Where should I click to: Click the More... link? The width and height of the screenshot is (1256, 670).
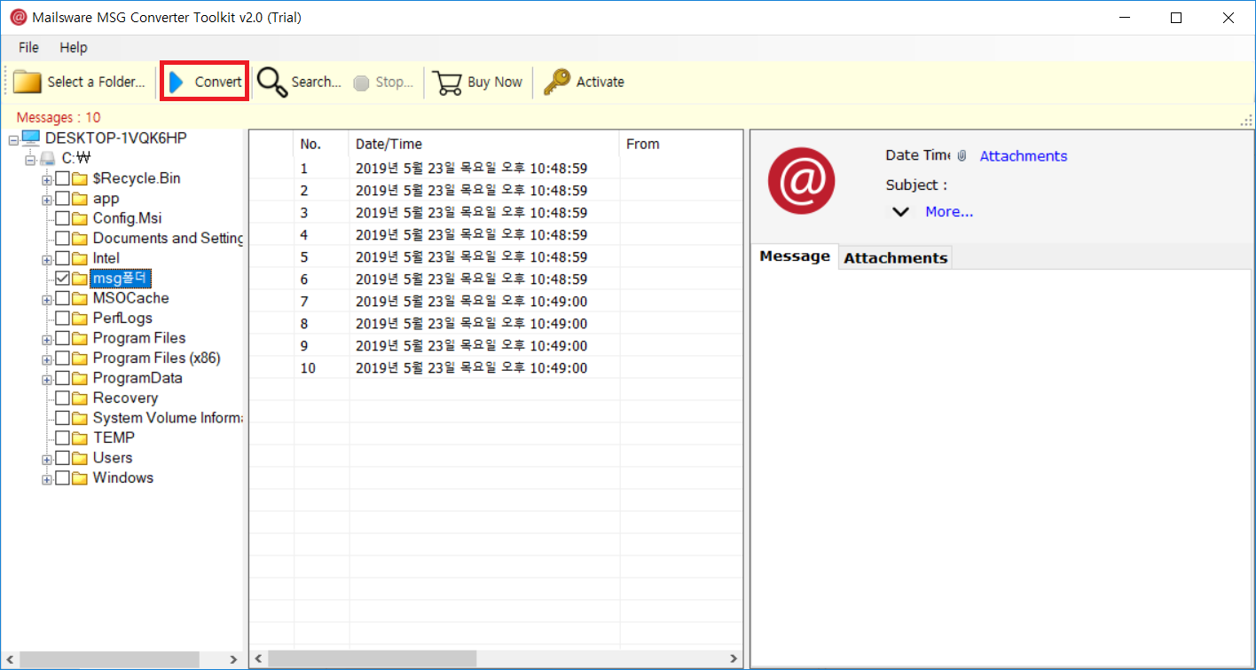(x=949, y=212)
